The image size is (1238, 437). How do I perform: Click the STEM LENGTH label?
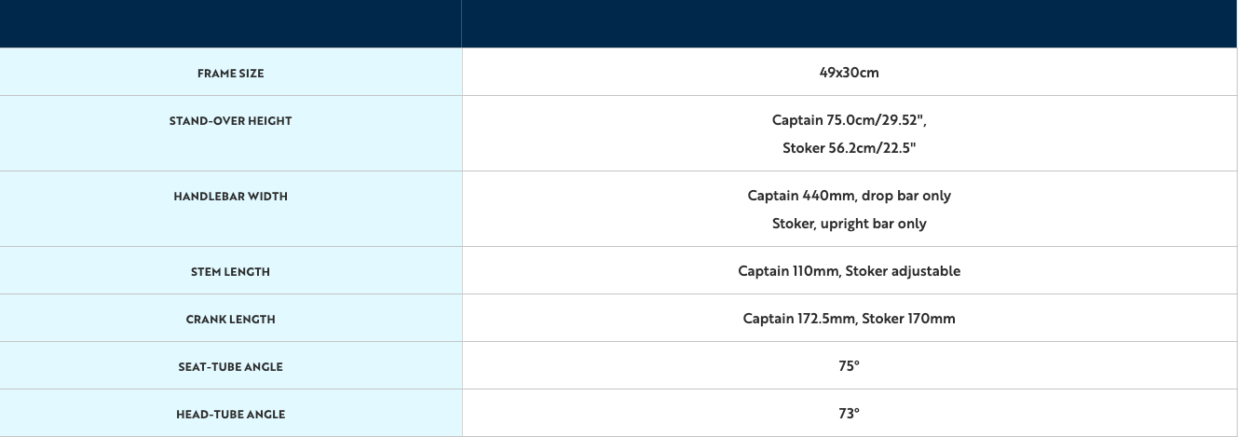pos(230,272)
